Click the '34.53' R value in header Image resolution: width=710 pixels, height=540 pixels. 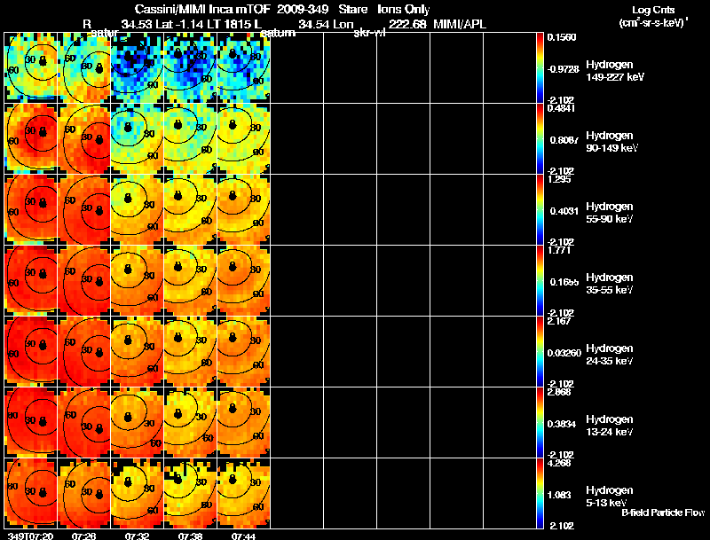pos(137,25)
